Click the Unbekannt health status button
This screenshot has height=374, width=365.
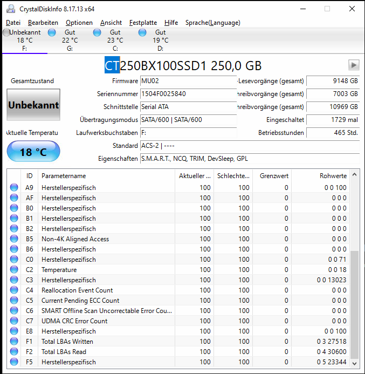33,105
